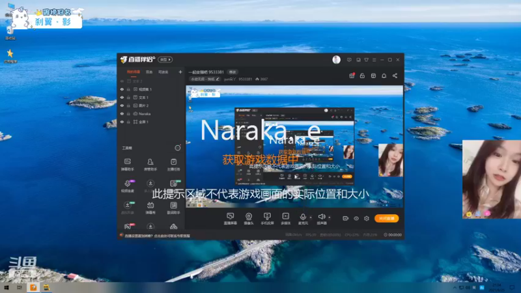
Task: Click the orange 关闭直播 button
Action: pyautogui.click(x=386, y=218)
